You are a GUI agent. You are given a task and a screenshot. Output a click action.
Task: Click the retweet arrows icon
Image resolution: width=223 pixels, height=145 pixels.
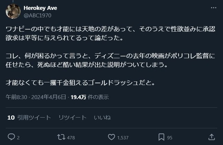tap(61, 137)
